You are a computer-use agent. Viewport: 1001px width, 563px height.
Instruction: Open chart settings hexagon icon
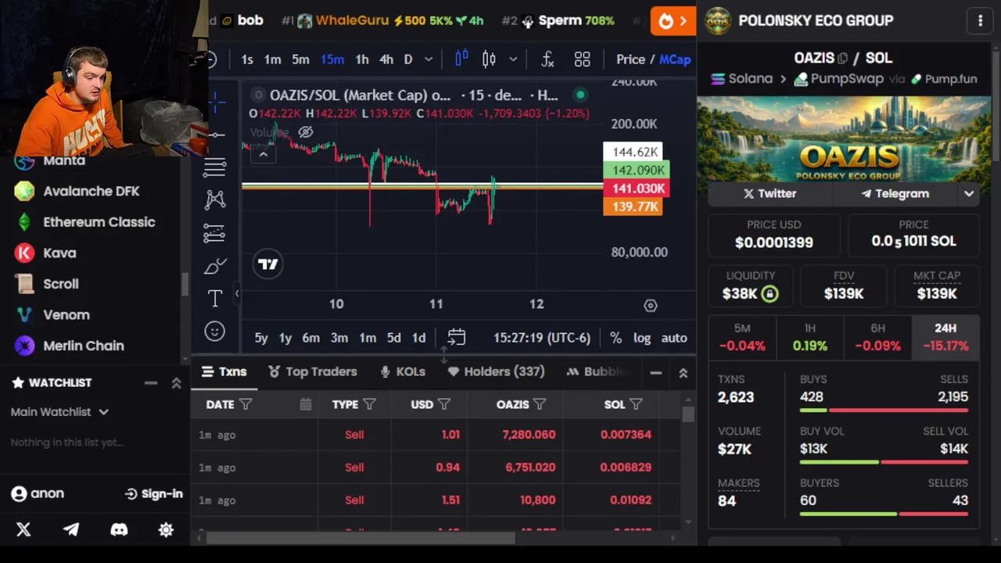[651, 306]
